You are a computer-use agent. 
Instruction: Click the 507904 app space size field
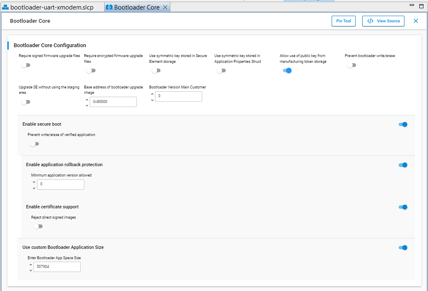coord(57,267)
